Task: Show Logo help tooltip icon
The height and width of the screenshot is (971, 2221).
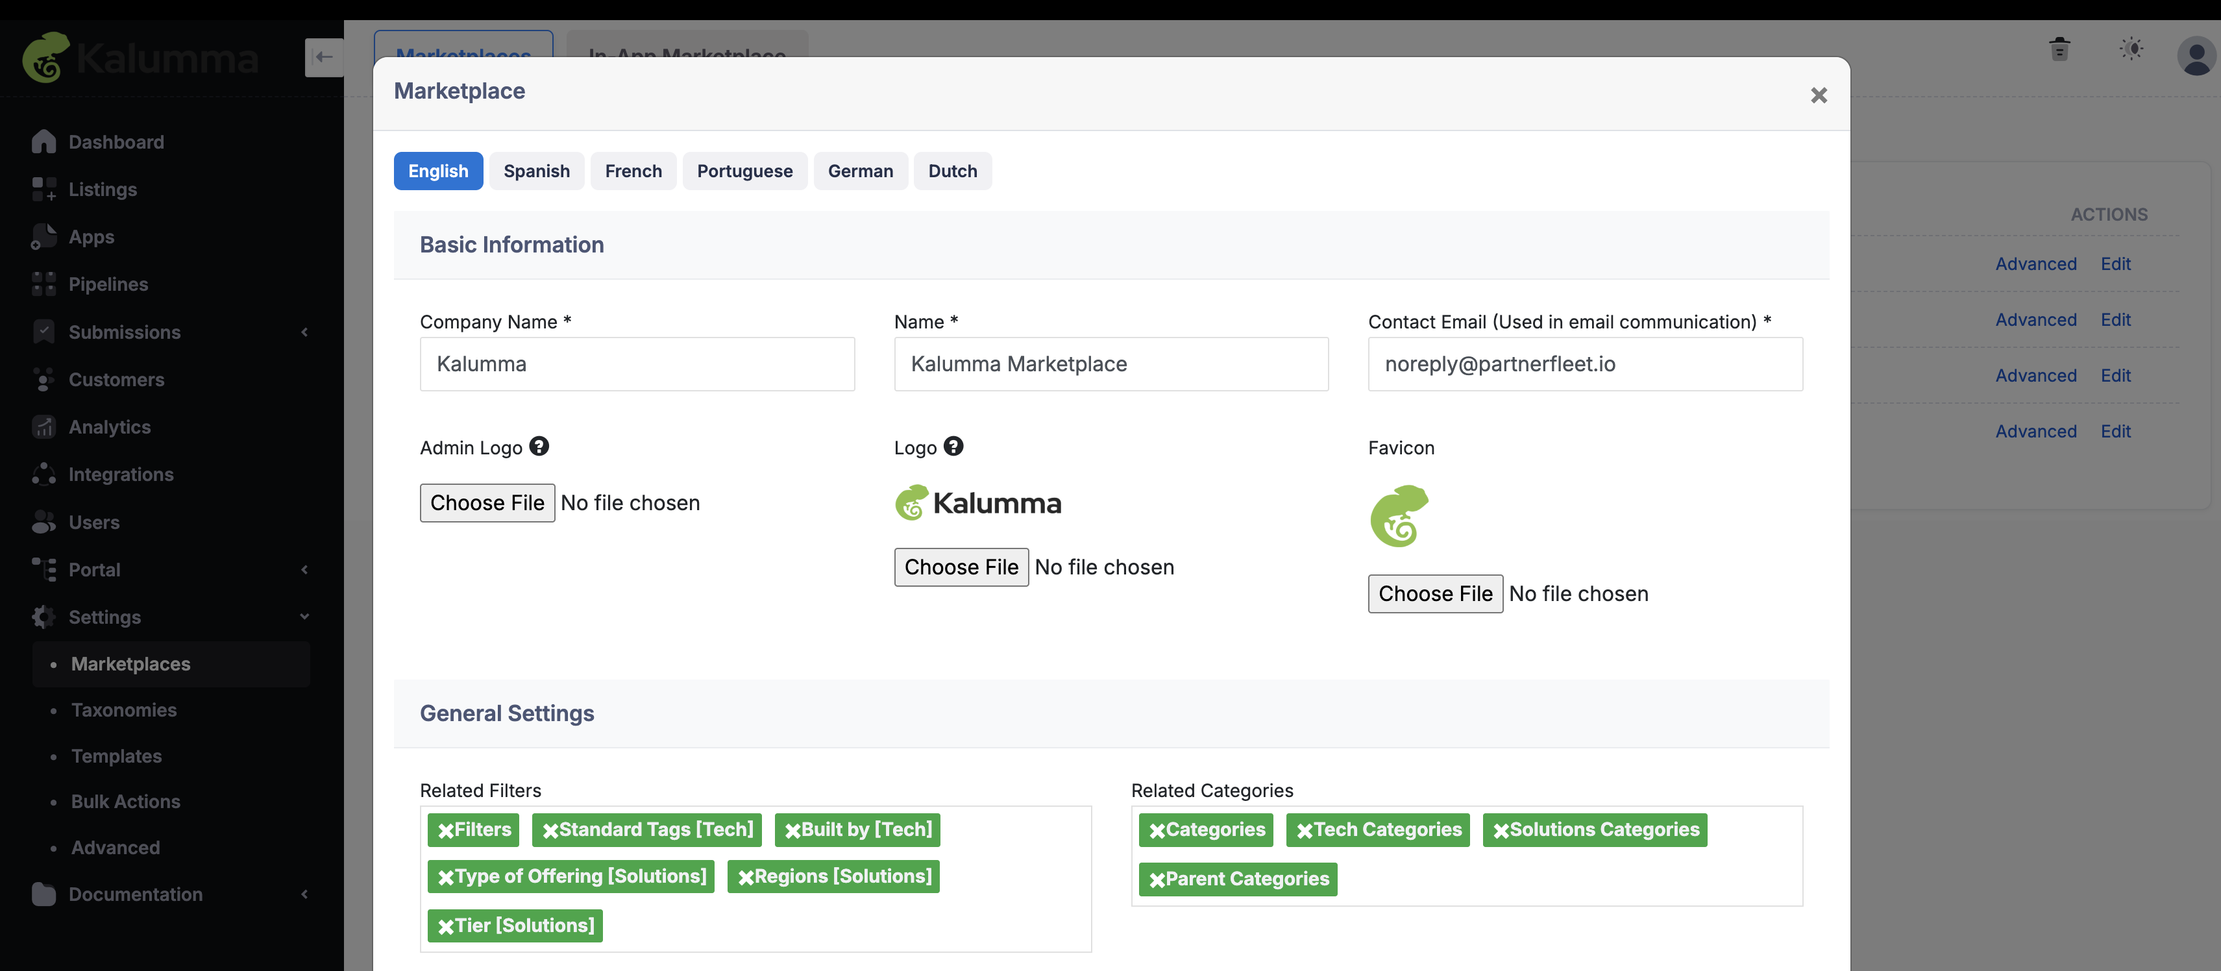Action: point(953,446)
